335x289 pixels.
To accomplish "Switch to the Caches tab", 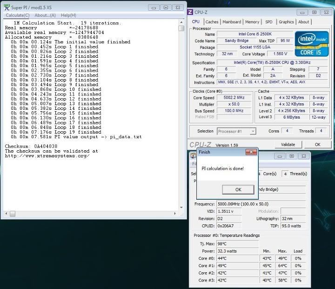I will pyautogui.click(x=212, y=22).
